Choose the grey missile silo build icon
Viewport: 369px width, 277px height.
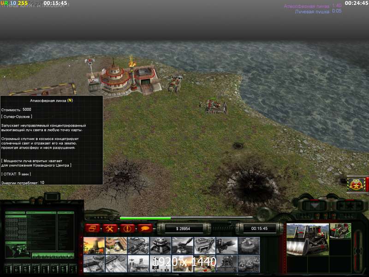tap(226, 264)
